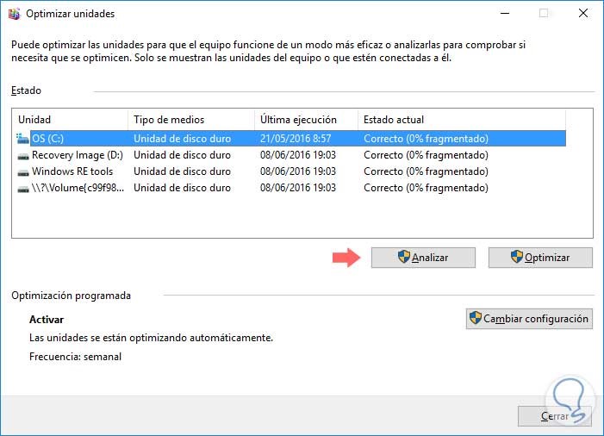
Task: Sort by Última ejecución column header
Action: 305,120
